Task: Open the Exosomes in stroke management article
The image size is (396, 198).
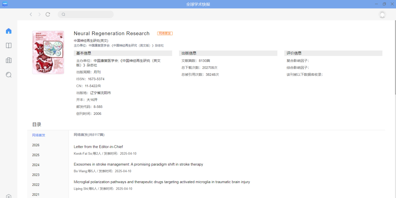Action: coord(138,164)
